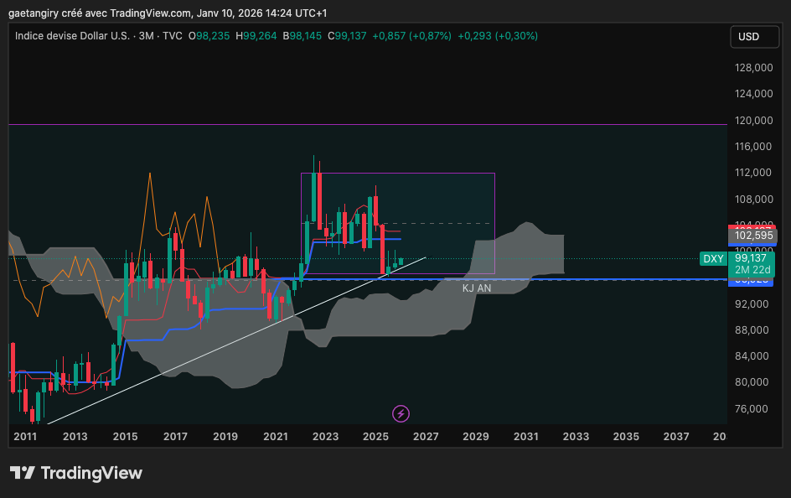Click the Indice devise Dollar U.S. title
This screenshot has width=791, height=498.
click(75, 36)
